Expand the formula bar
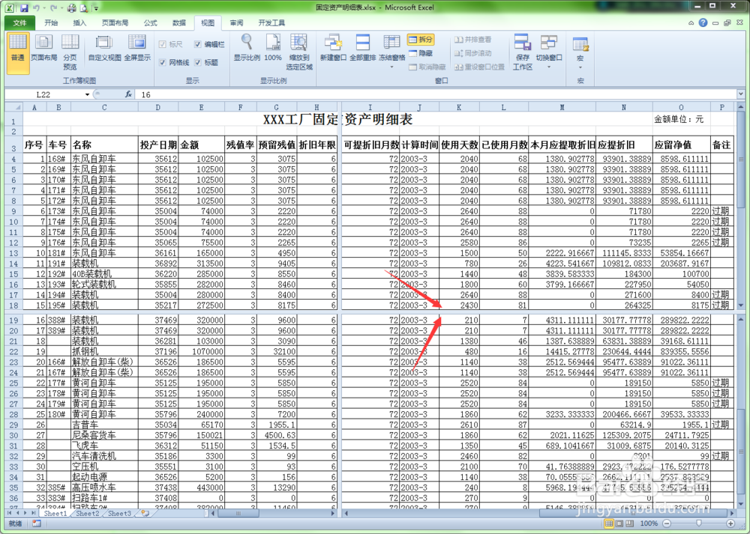Screen dimensions: 750x534 coord(740,94)
